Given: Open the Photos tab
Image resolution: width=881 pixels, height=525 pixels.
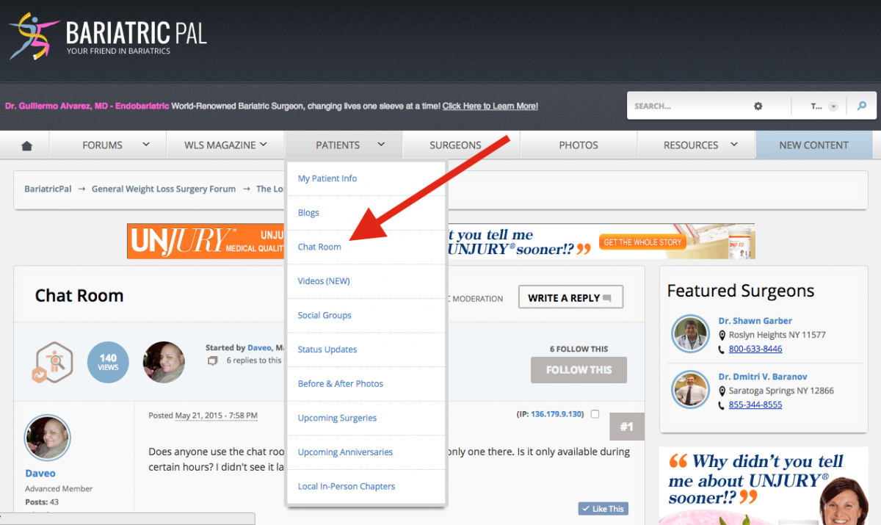Looking at the screenshot, I should [x=579, y=145].
